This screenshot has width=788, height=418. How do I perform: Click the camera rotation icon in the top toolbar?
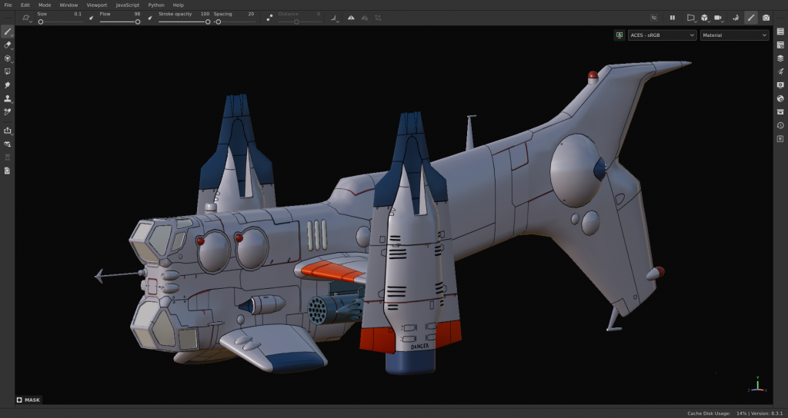pyautogui.click(x=735, y=18)
